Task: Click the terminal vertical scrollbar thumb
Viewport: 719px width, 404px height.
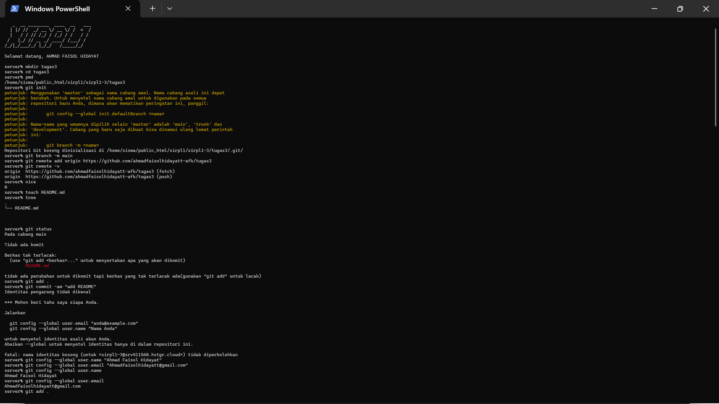Action: click(715, 77)
